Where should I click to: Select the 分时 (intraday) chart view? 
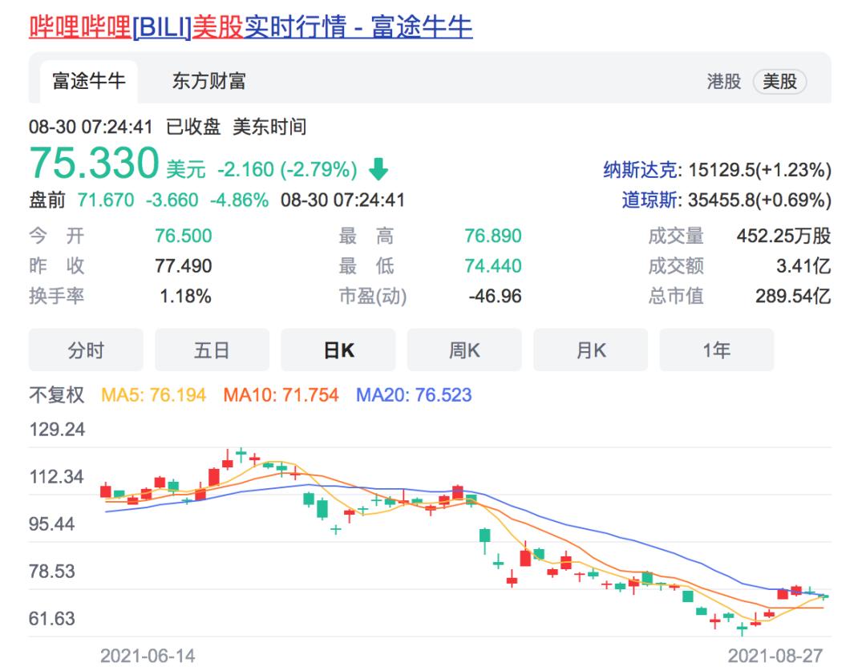[85, 350]
